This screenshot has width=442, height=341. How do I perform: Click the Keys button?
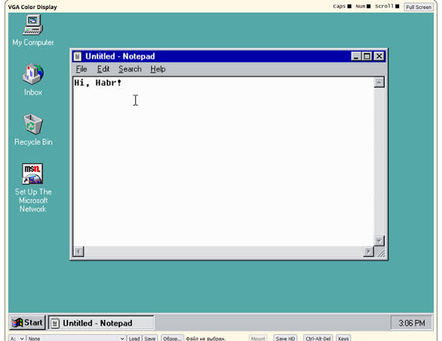(x=343, y=338)
